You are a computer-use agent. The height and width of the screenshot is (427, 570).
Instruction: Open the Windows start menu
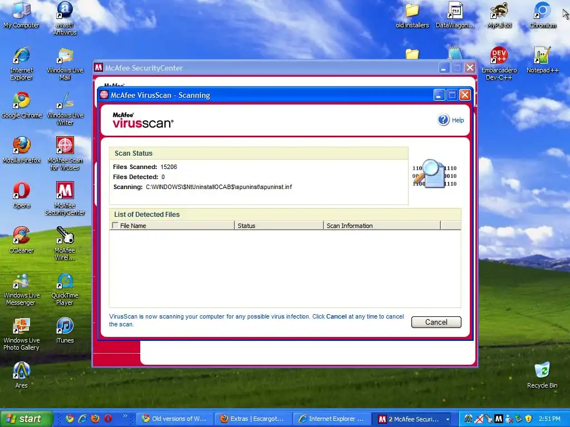click(x=26, y=419)
